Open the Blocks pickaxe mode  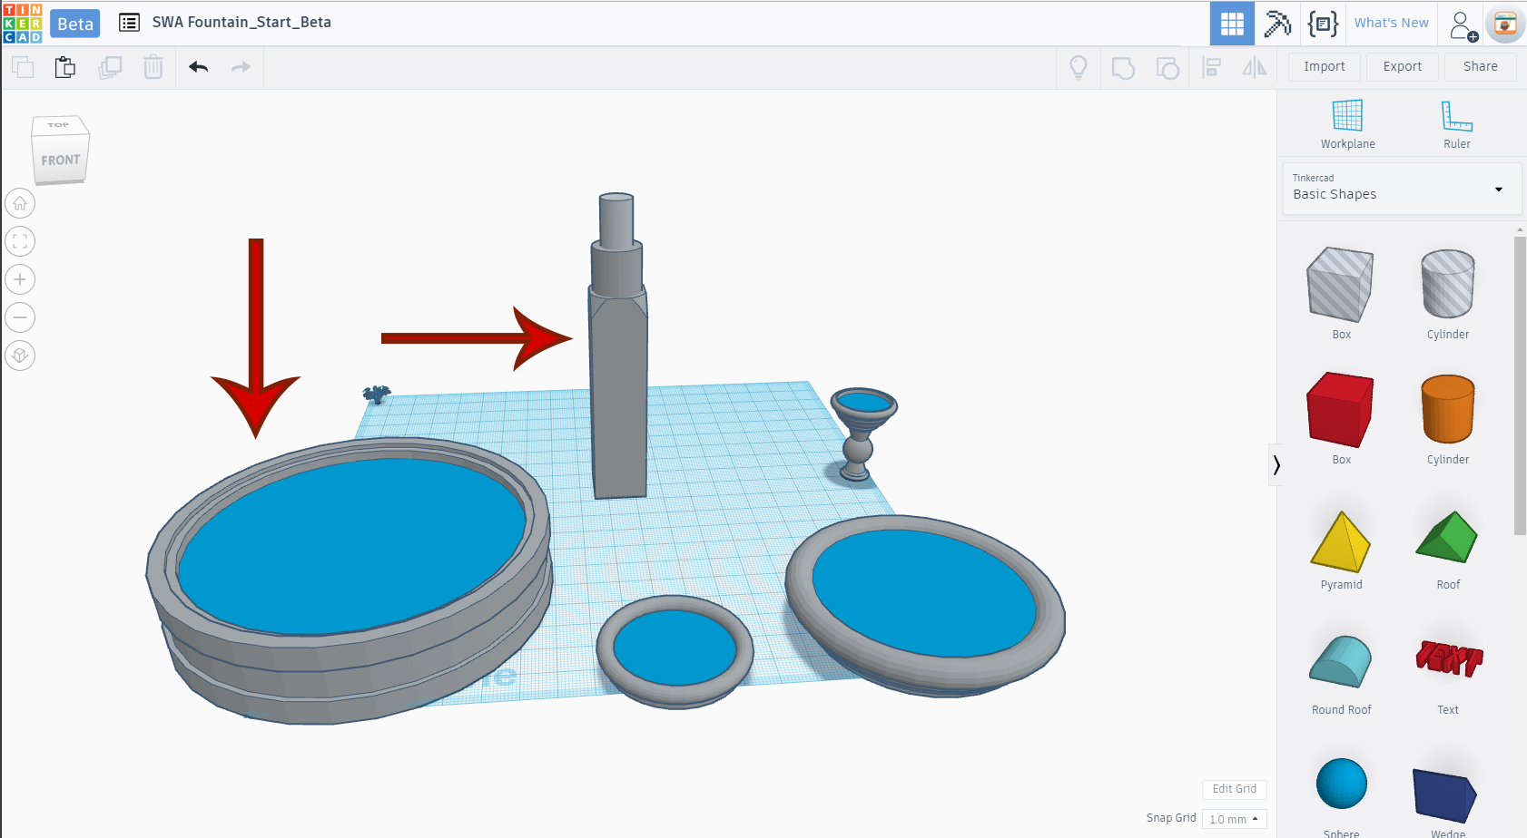pyautogui.click(x=1277, y=24)
